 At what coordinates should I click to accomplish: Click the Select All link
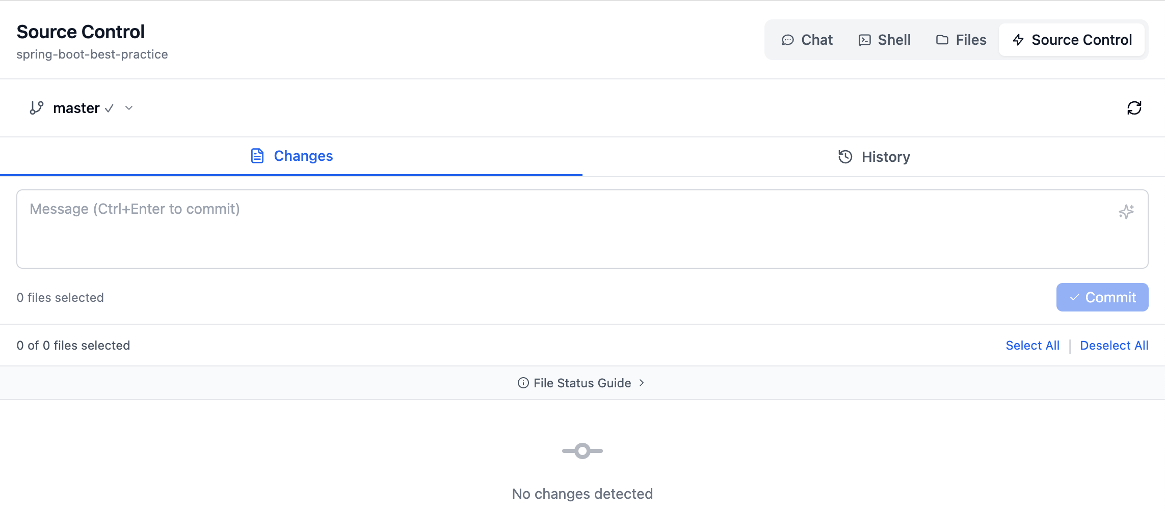click(x=1032, y=346)
